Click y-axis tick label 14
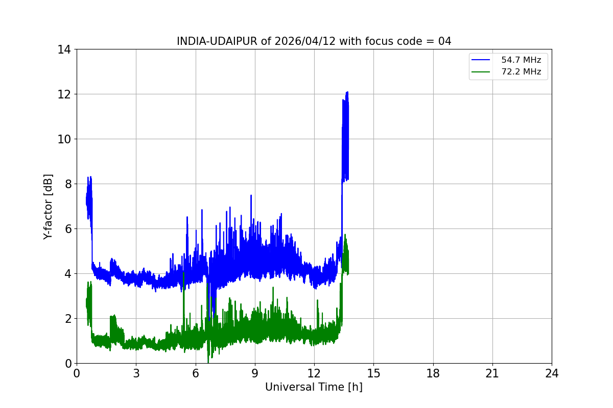 tap(64, 49)
